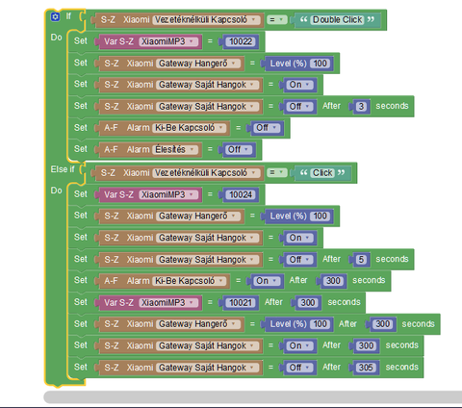
Task: Edit the 300 delay in the Gateway Hangerő row
Action: tap(382, 324)
